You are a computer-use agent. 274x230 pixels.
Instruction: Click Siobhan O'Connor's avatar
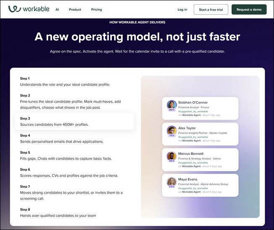point(171,104)
